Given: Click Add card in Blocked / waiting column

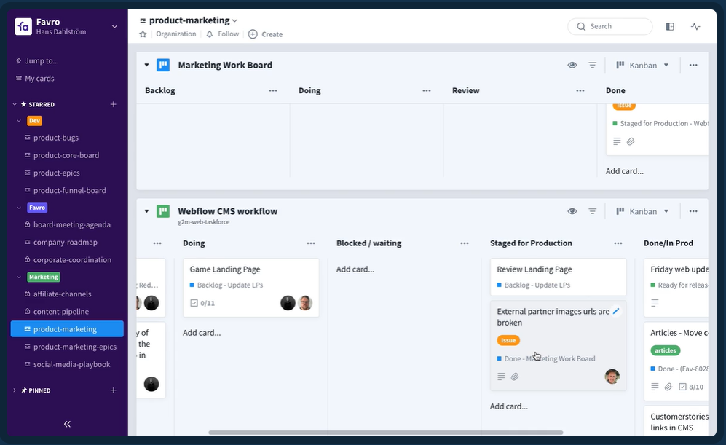Looking at the screenshot, I should coord(355,269).
